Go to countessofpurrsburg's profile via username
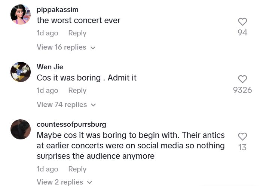Image resolution: width=263 pixels, height=186 pixels. [x=71, y=124]
